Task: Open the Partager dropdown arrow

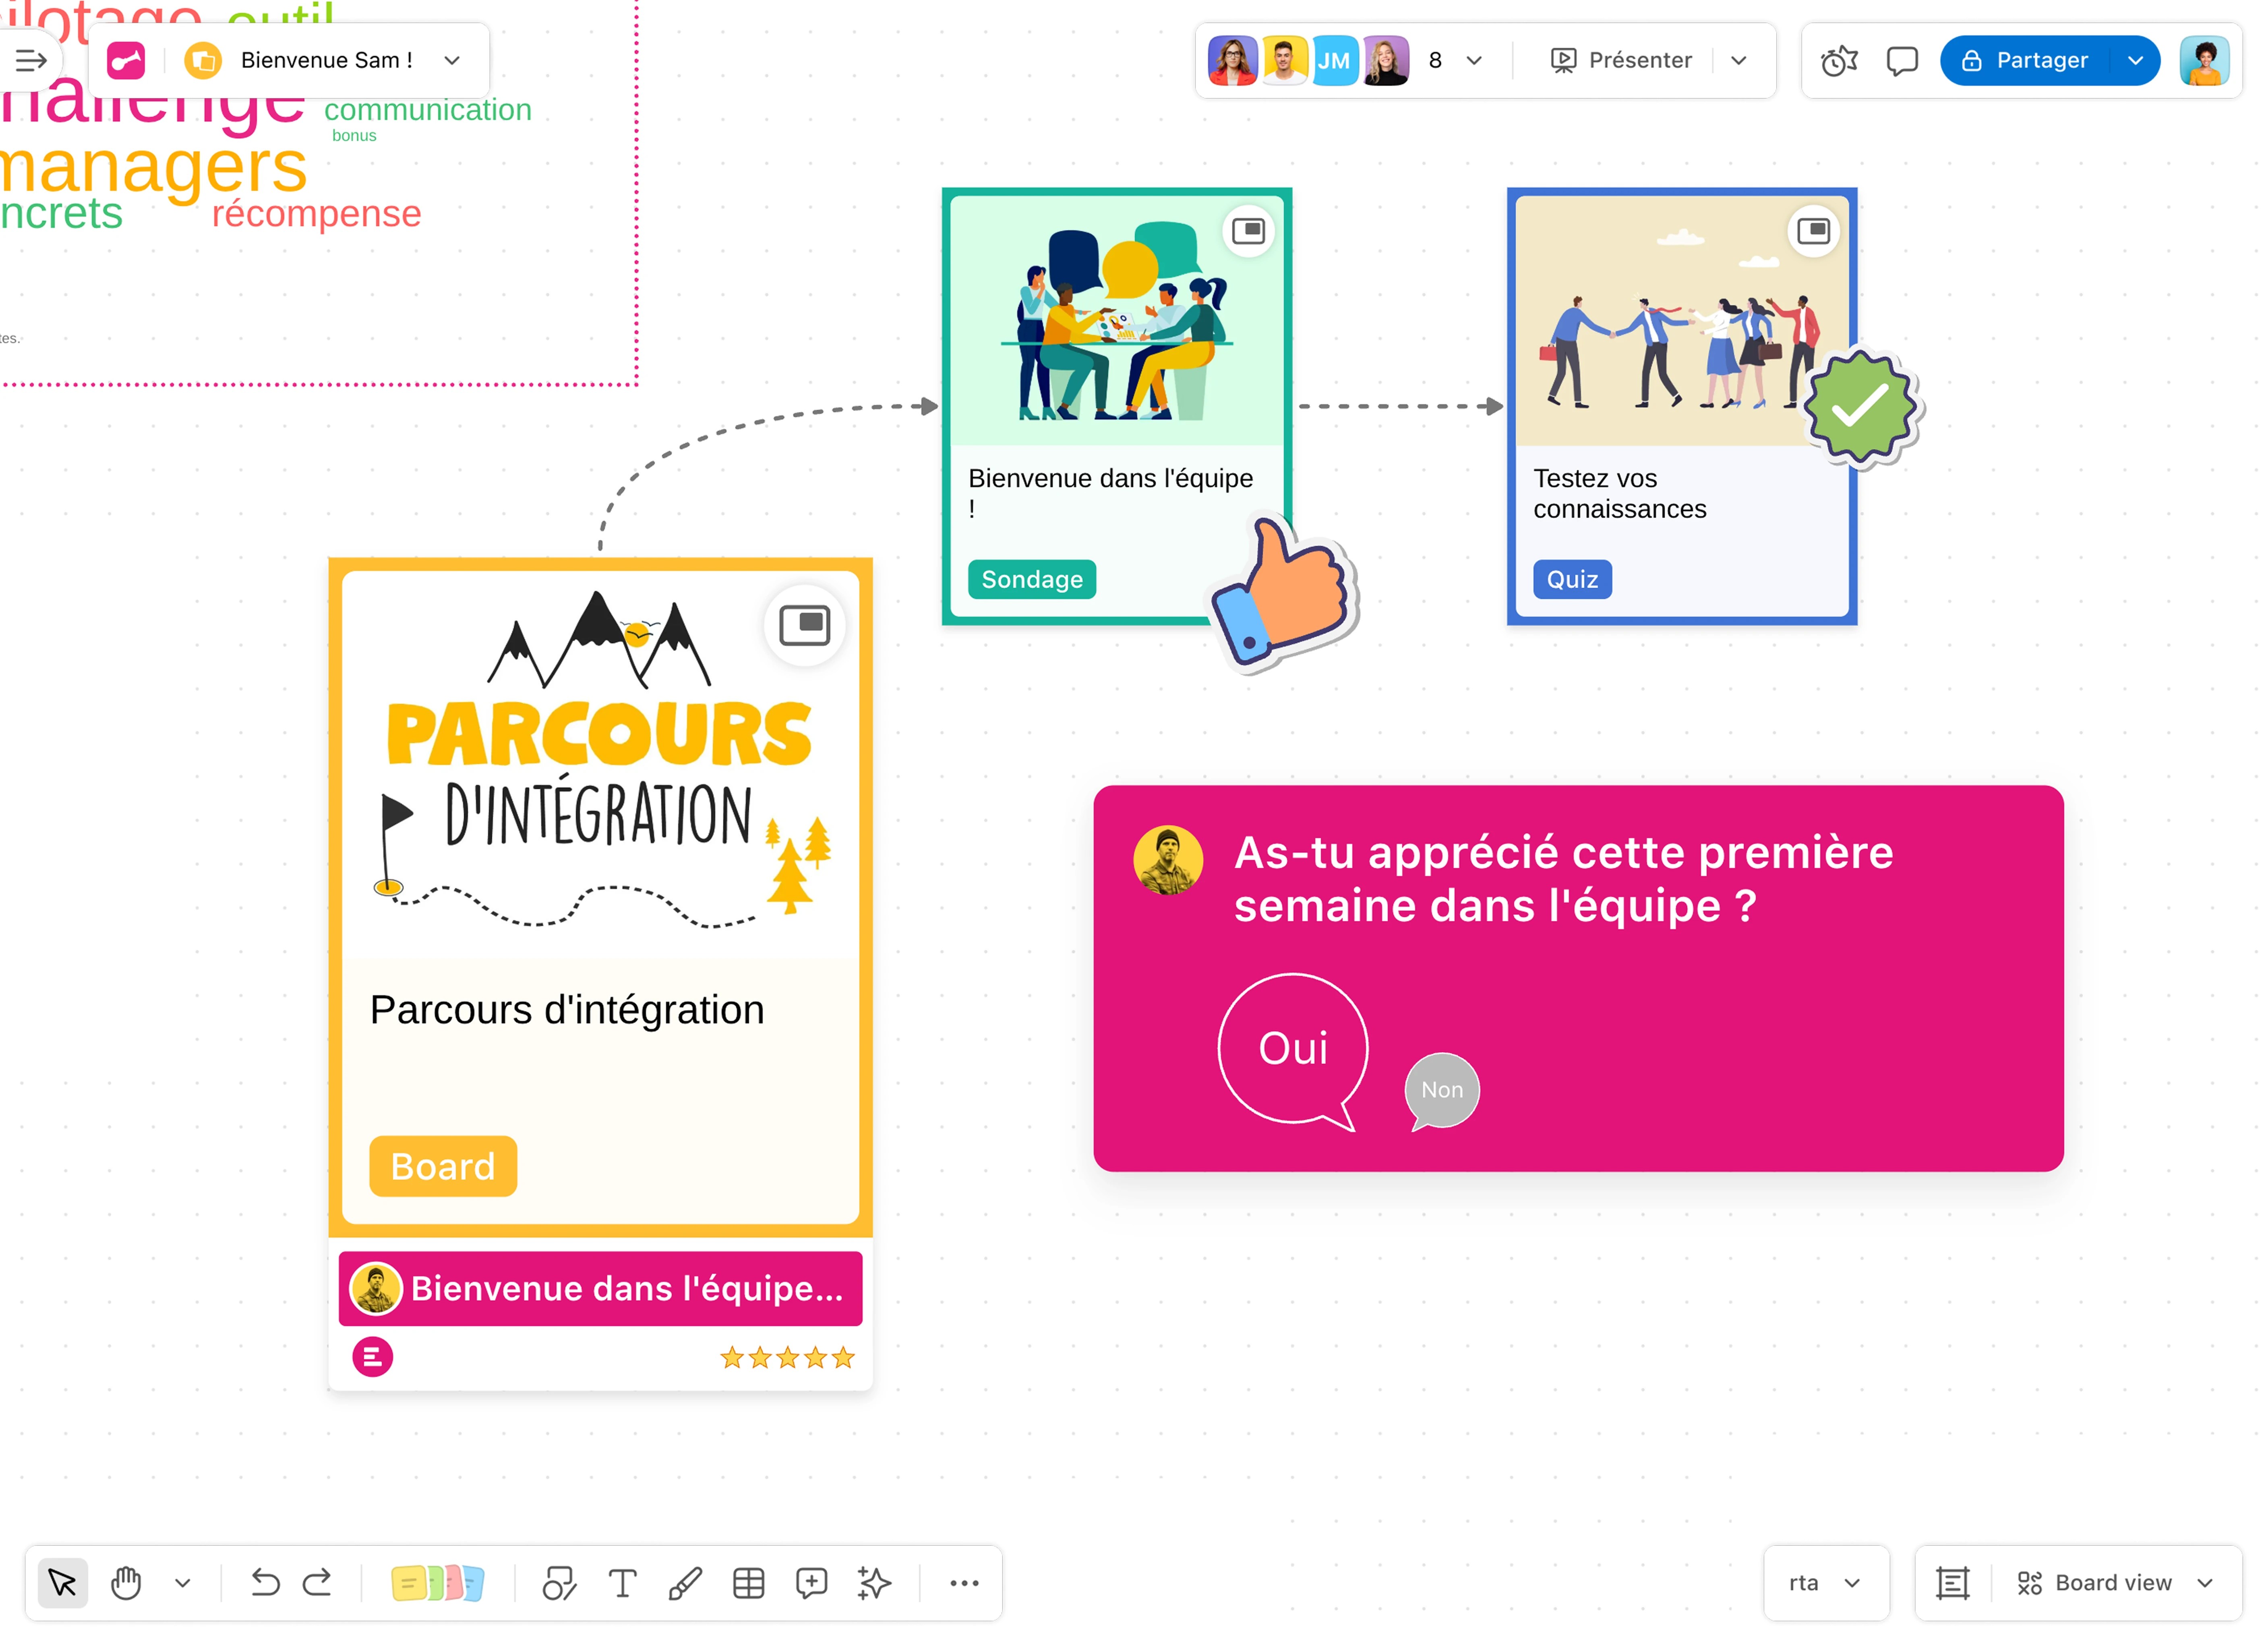Action: [x=2136, y=60]
